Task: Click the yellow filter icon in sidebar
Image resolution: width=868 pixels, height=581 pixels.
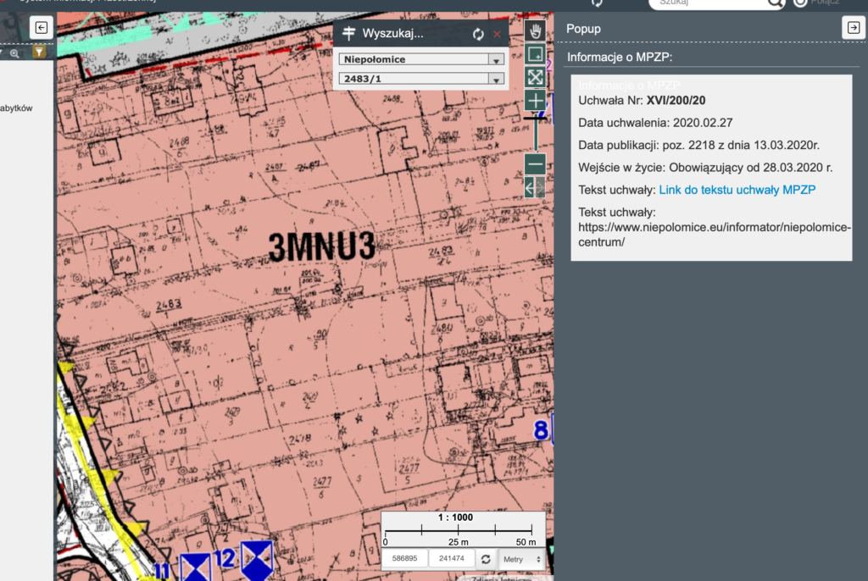Action: tap(39, 53)
